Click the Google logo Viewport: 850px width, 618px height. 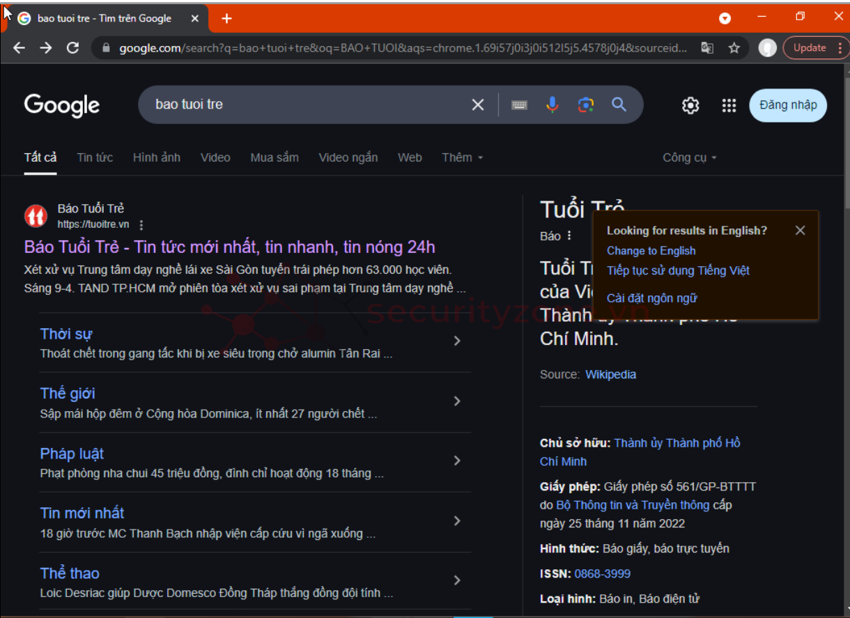62,105
